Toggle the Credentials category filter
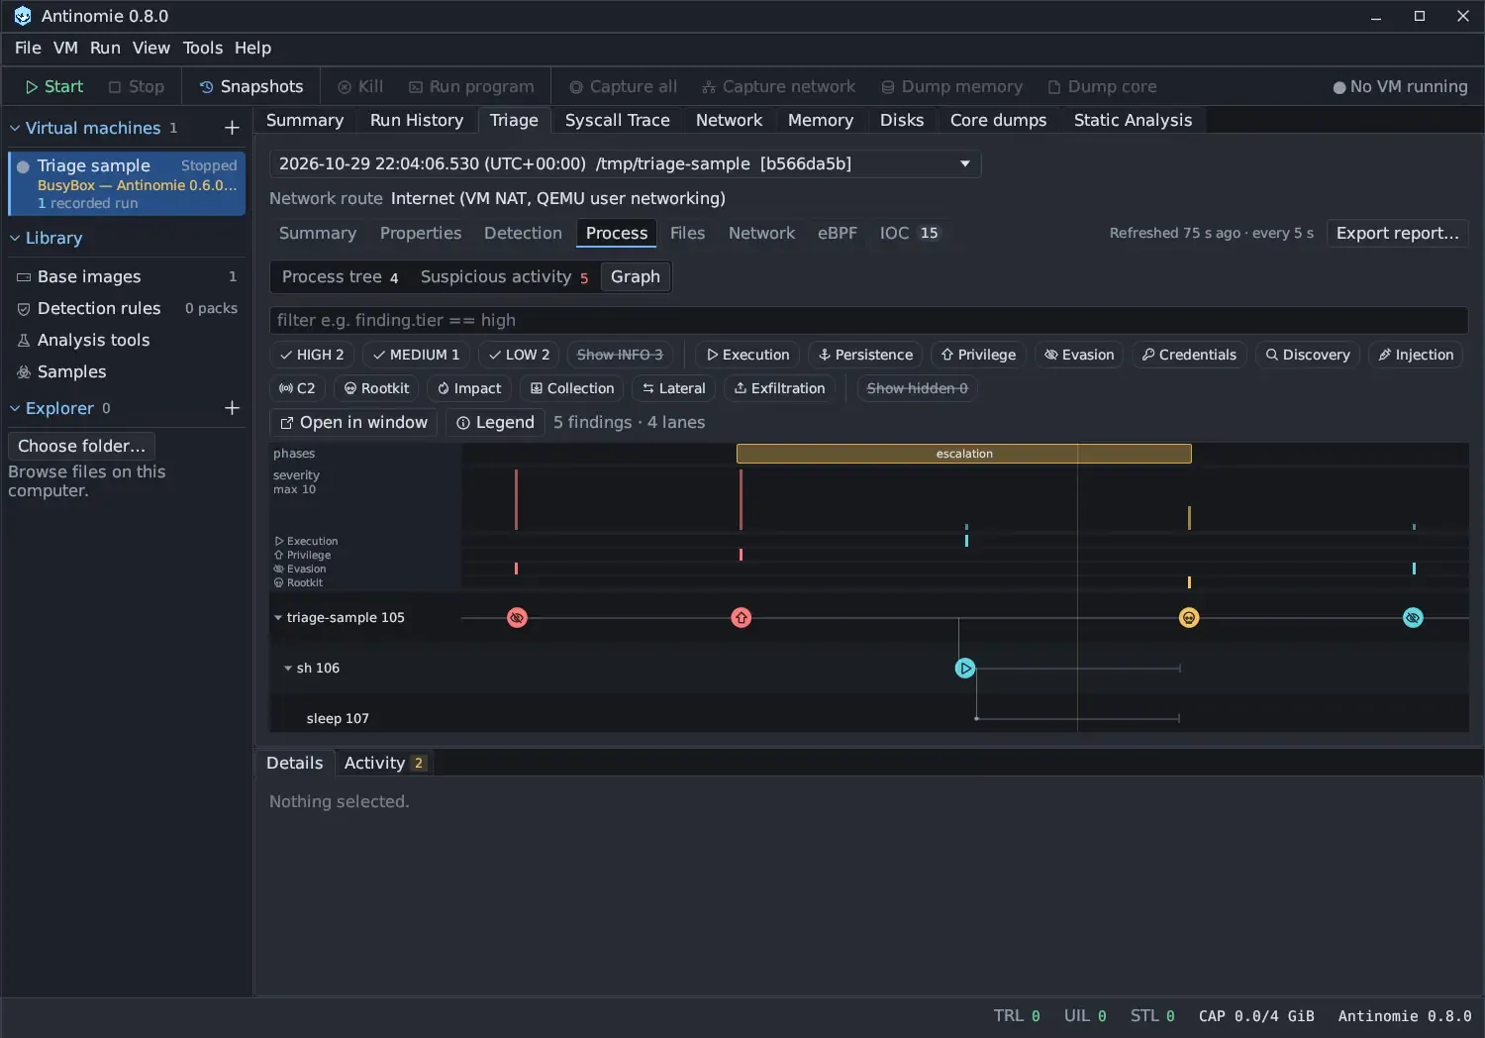The image size is (1485, 1038). click(1188, 355)
